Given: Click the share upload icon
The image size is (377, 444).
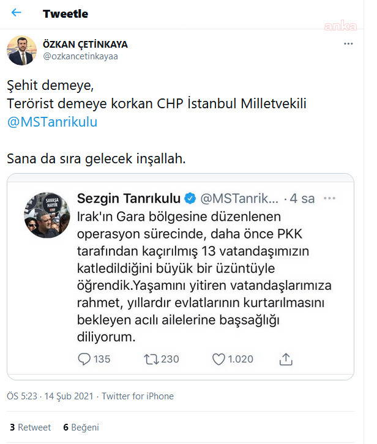Looking at the screenshot, I should [x=285, y=359].
